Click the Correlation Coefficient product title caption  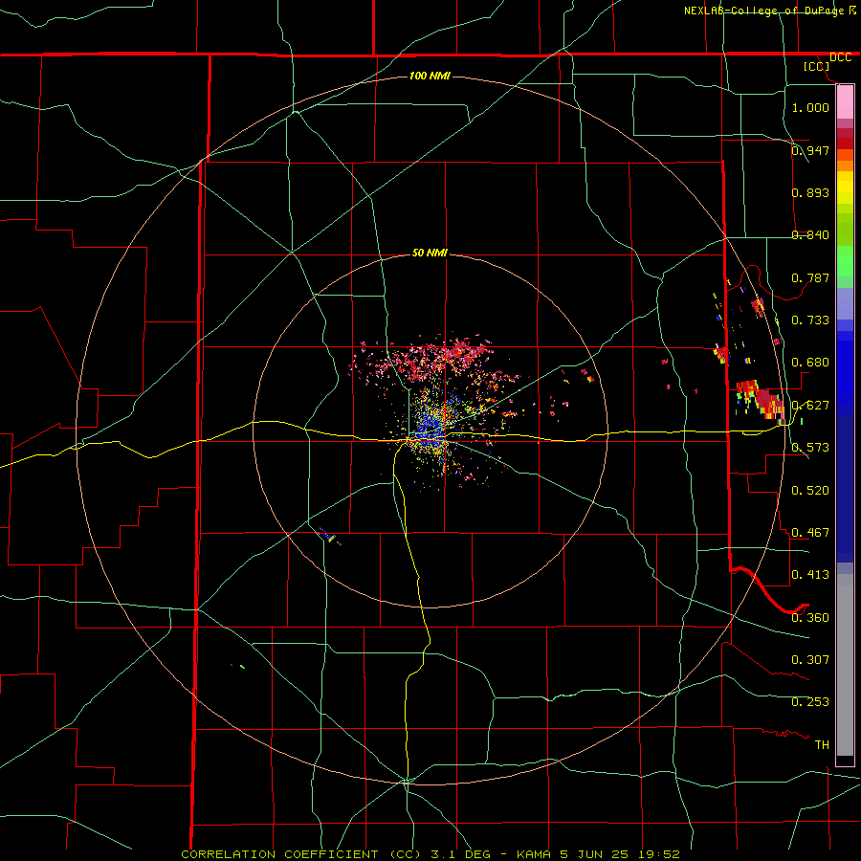430,854
